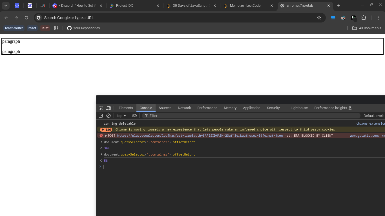Image resolution: width=385 pixels, height=216 pixels.
Task: Expand the POST error message arrow
Action: [106, 136]
